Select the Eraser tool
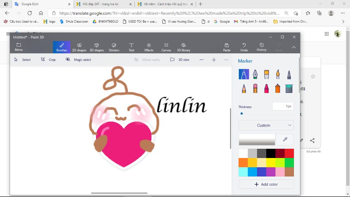 coord(255,89)
